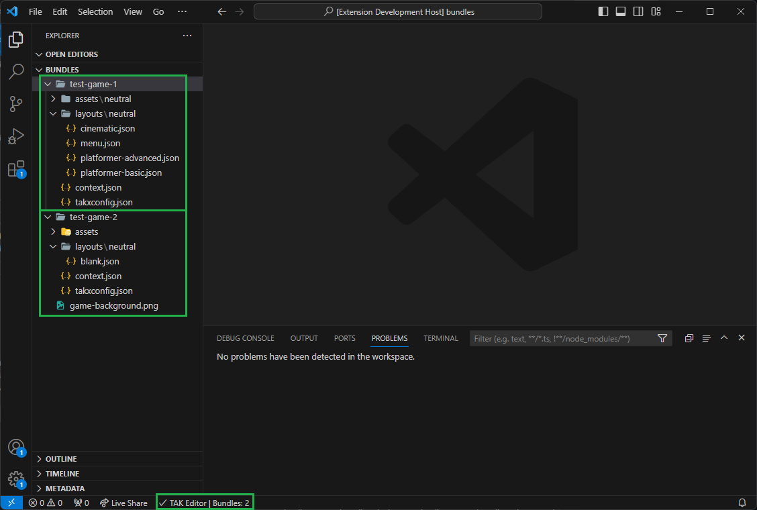This screenshot has width=757, height=510.
Task: Open the Accounts menu icon
Action: click(16, 447)
